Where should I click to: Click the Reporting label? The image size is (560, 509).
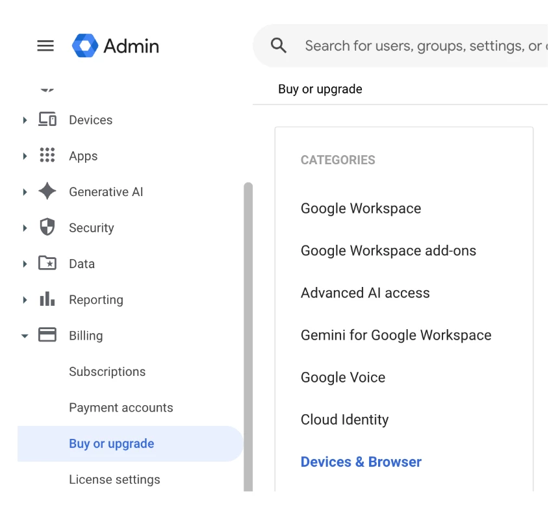pos(96,300)
